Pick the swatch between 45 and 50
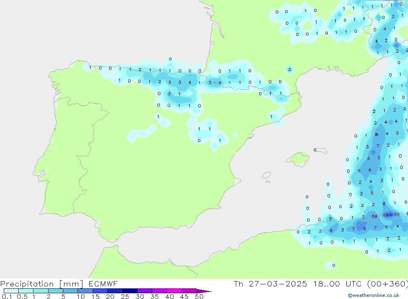 (x=189, y=291)
